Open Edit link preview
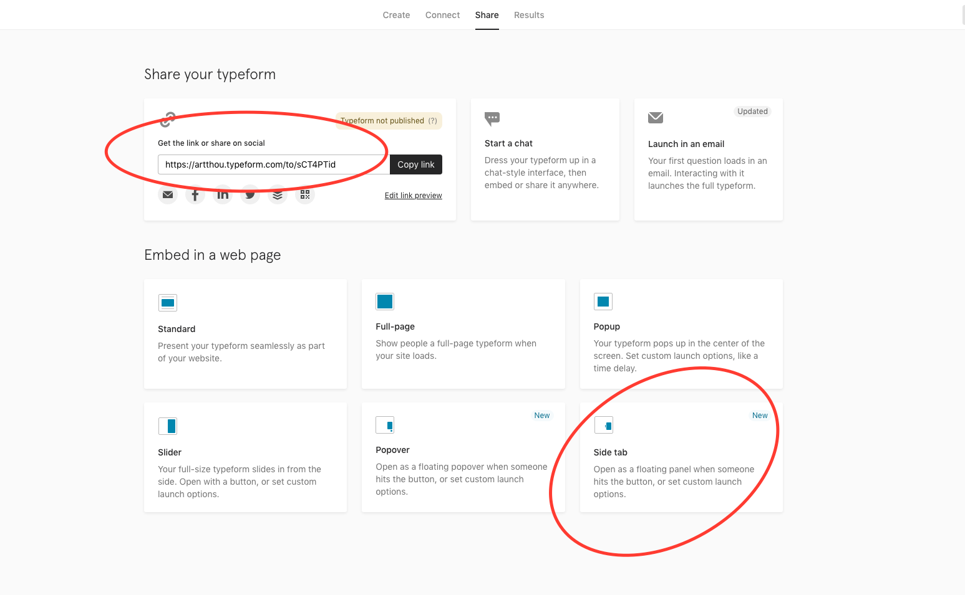This screenshot has width=965, height=595. tap(413, 196)
